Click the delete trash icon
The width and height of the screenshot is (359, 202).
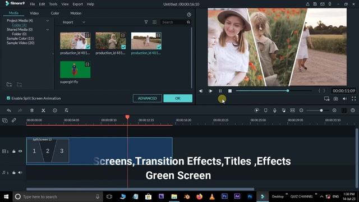(32, 111)
